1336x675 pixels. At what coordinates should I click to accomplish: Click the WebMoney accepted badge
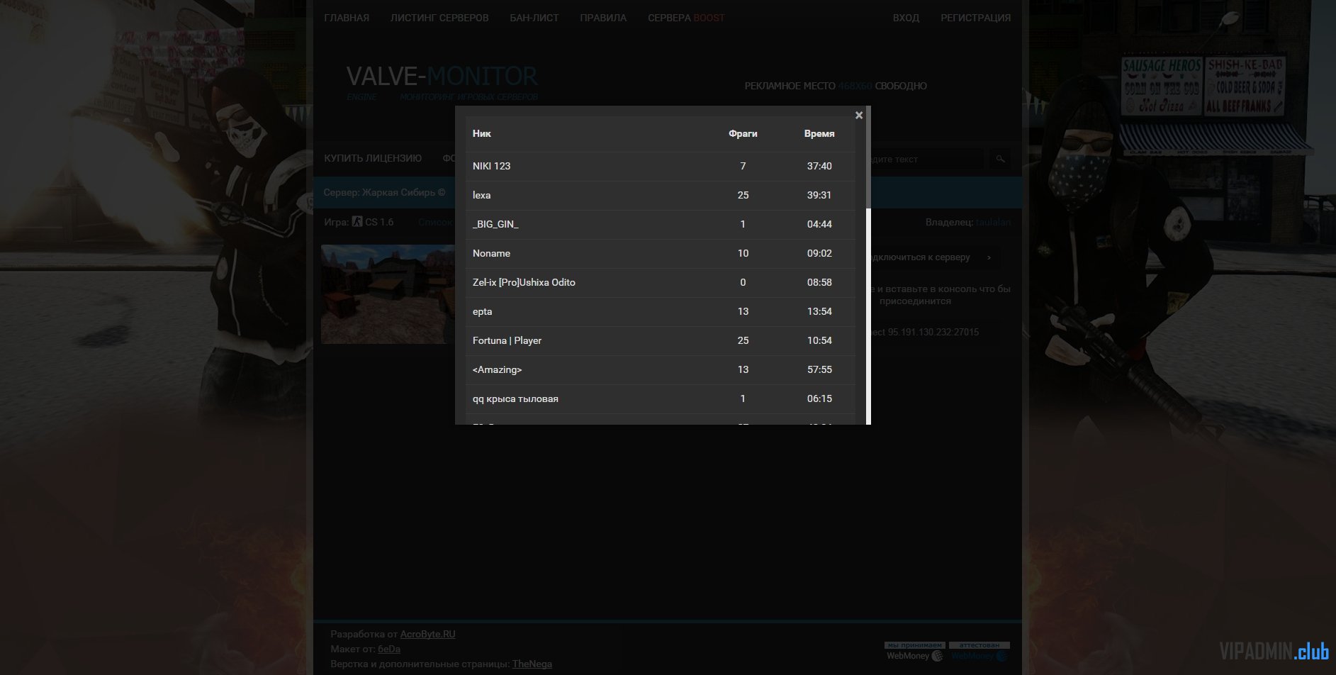[915, 652]
